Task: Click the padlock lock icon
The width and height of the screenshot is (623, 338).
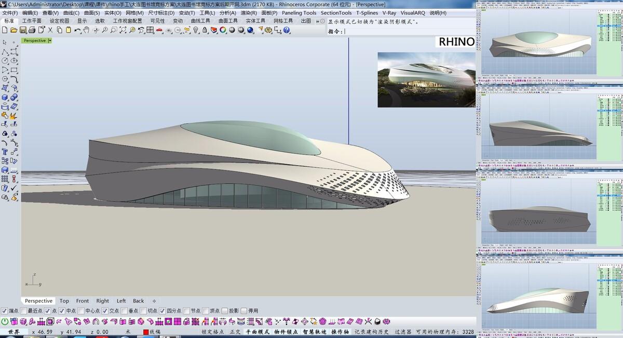Action: [205, 30]
